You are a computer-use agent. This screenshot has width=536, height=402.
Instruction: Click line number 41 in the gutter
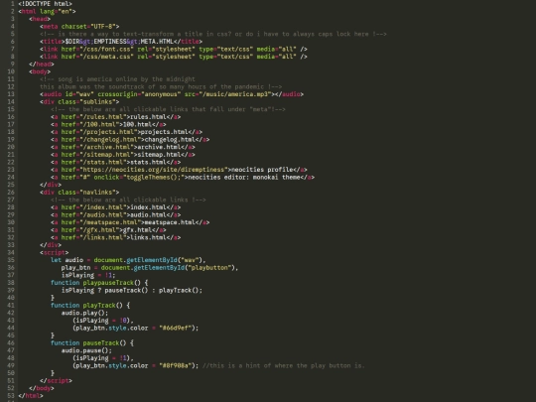(11, 306)
